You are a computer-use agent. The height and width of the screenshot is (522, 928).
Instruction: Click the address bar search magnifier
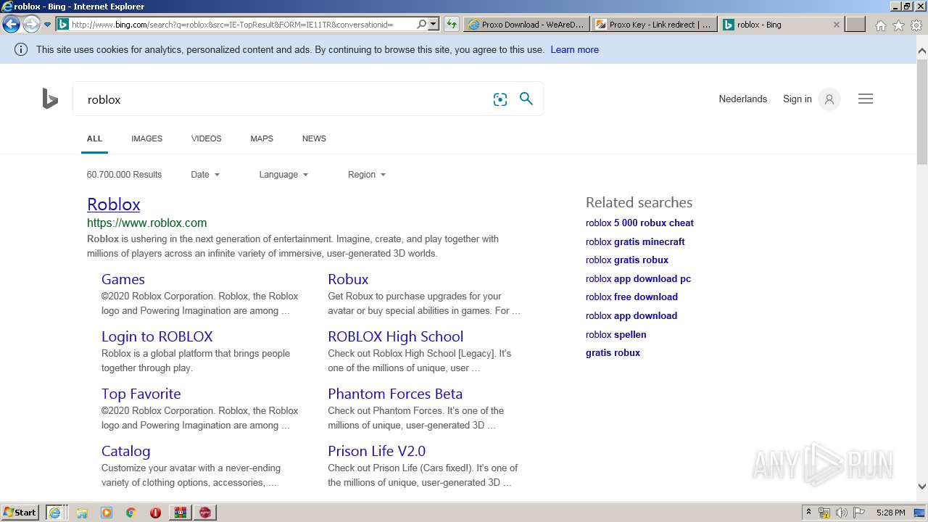click(422, 24)
